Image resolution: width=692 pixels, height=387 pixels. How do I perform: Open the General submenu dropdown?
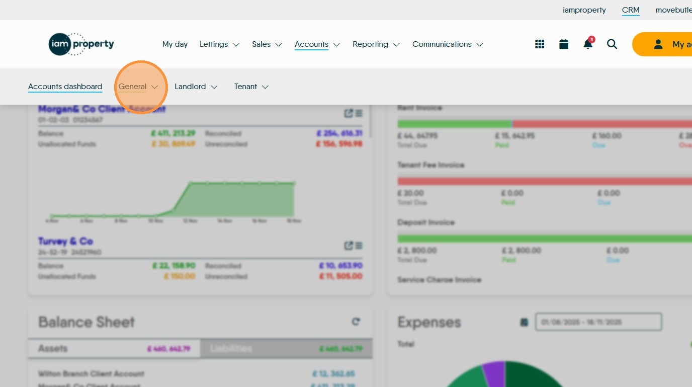tap(138, 87)
